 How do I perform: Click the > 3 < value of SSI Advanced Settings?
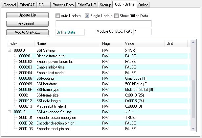tap(129, 112)
